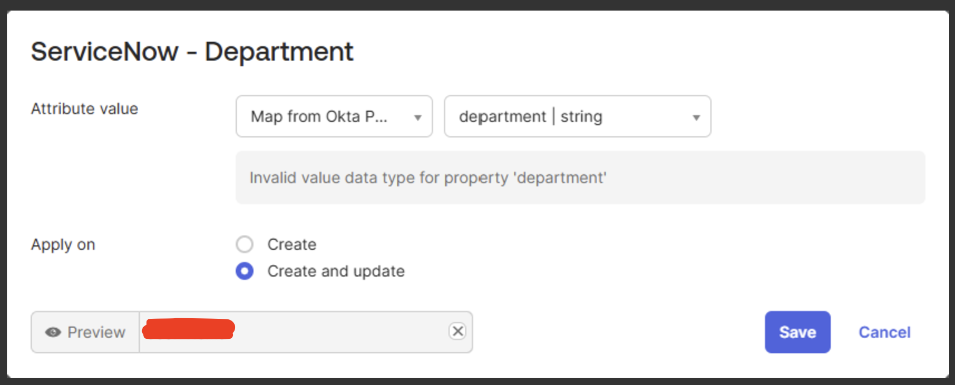Click the Preview eye button

(85, 332)
